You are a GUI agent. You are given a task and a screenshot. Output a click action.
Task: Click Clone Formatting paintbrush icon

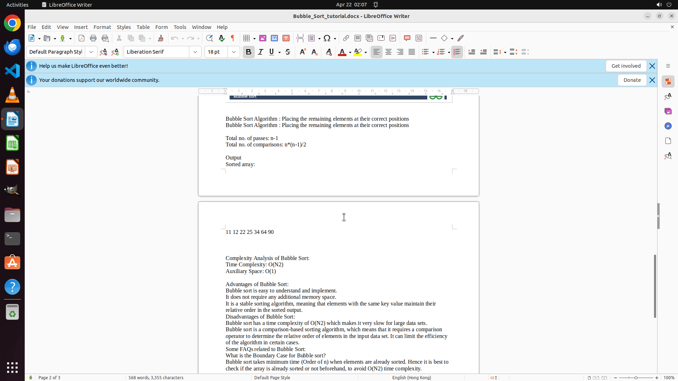click(161, 38)
